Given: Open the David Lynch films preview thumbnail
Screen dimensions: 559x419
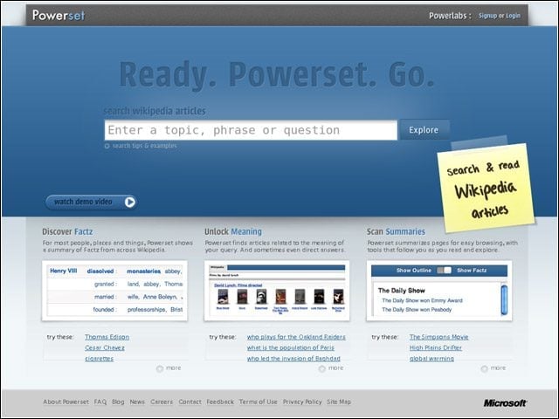Looking at the screenshot, I should [277, 291].
